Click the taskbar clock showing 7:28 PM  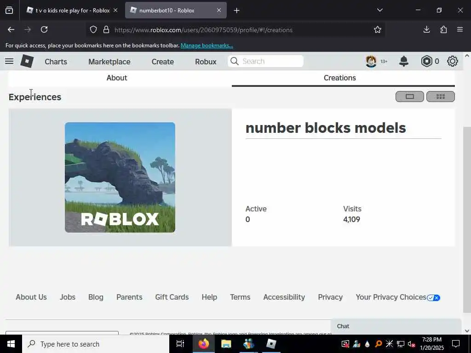[x=431, y=344]
